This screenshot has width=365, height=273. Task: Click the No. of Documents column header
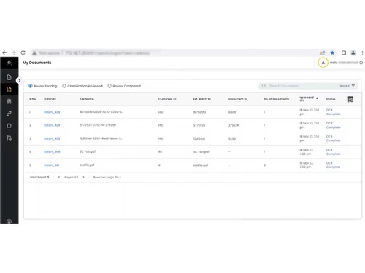[277, 99]
